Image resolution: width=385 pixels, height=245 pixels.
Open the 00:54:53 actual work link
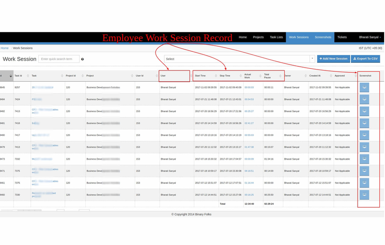tap(249, 99)
